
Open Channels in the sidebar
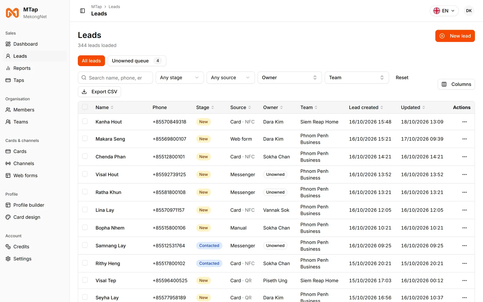coord(35,163)
